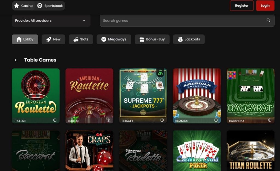Click the HABANERO provider label
This screenshot has width=280, height=171.
(236, 121)
